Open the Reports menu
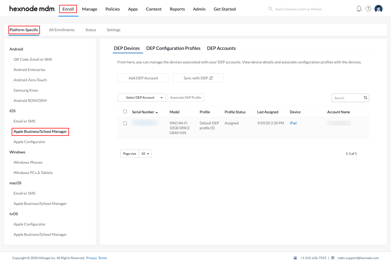This screenshot has height=264, width=391. coord(177,9)
